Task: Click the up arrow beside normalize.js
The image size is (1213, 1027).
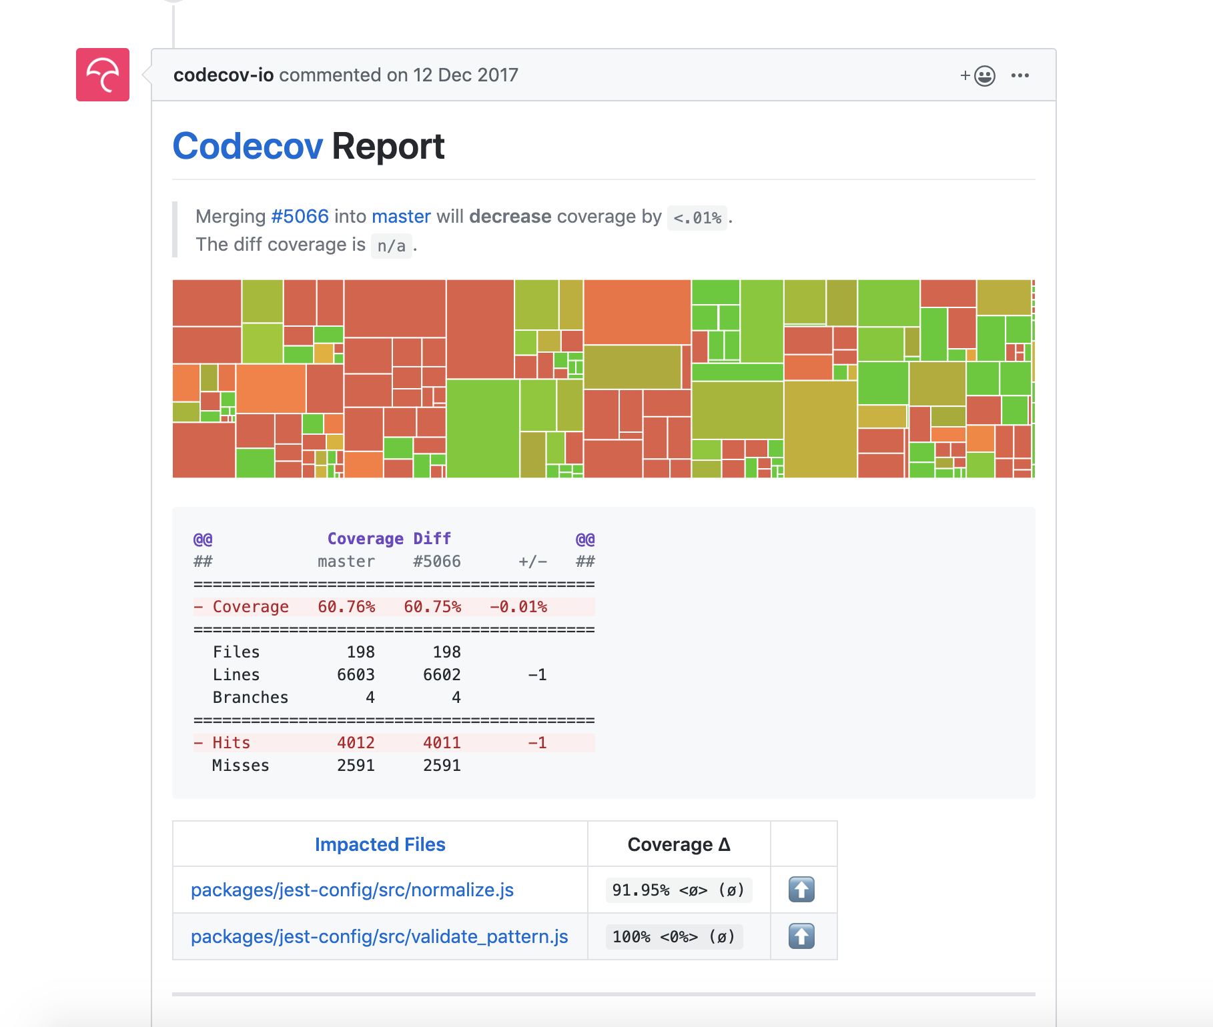Action: pyautogui.click(x=803, y=890)
